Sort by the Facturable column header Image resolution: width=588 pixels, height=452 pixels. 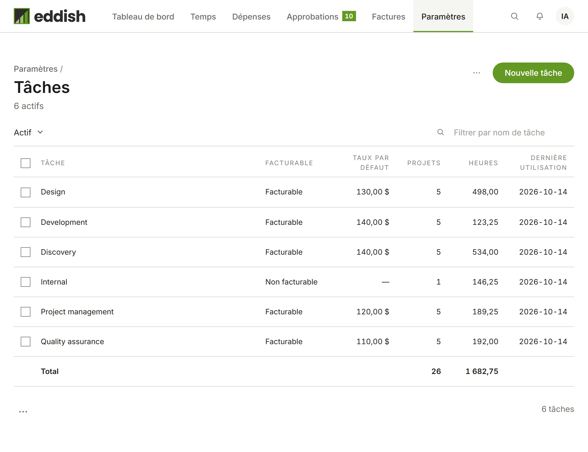tap(289, 163)
